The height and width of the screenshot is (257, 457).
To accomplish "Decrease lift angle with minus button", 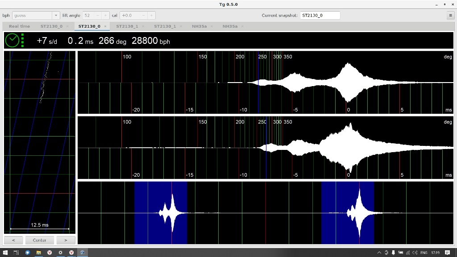I will click(98, 15).
